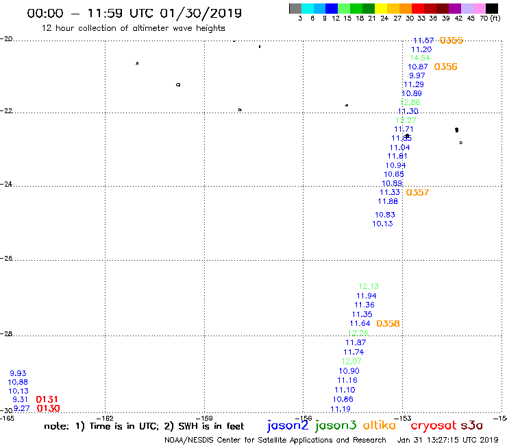Click the 'altika' satellite legend label

click(380, 425)
